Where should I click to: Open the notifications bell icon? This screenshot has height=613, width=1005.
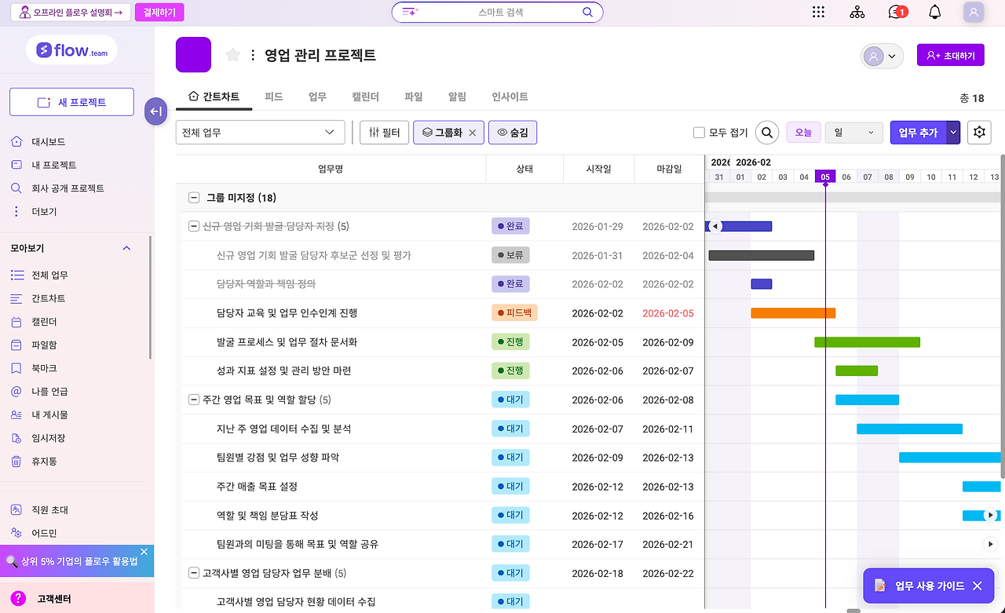(934, 12)
